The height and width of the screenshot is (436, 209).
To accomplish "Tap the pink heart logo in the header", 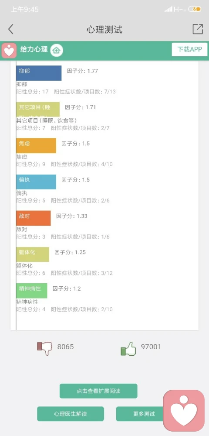I will (9, 51).
